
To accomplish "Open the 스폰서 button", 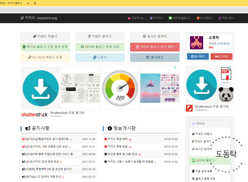I will pyautogui.click(x=100, y=57).
